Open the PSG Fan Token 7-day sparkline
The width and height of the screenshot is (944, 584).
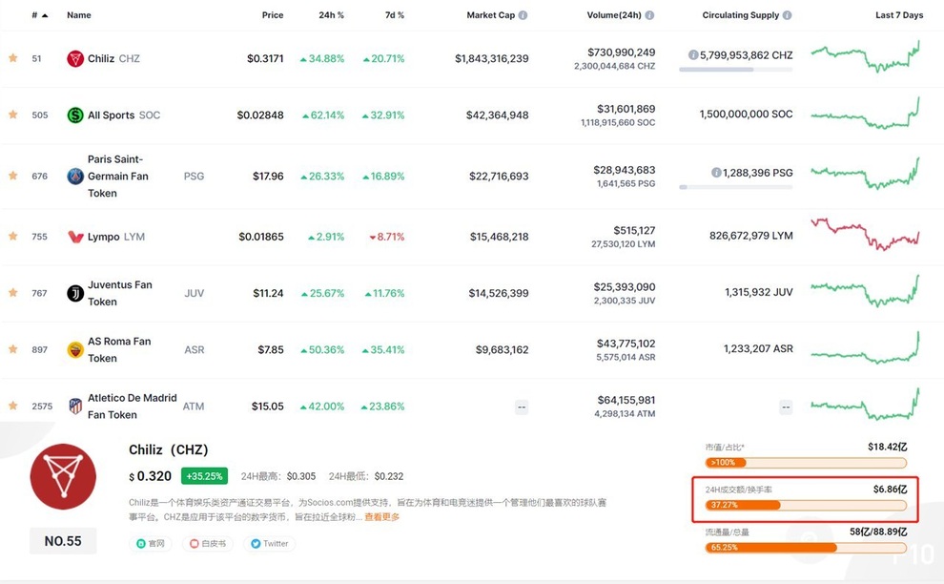tap(866, 175)
